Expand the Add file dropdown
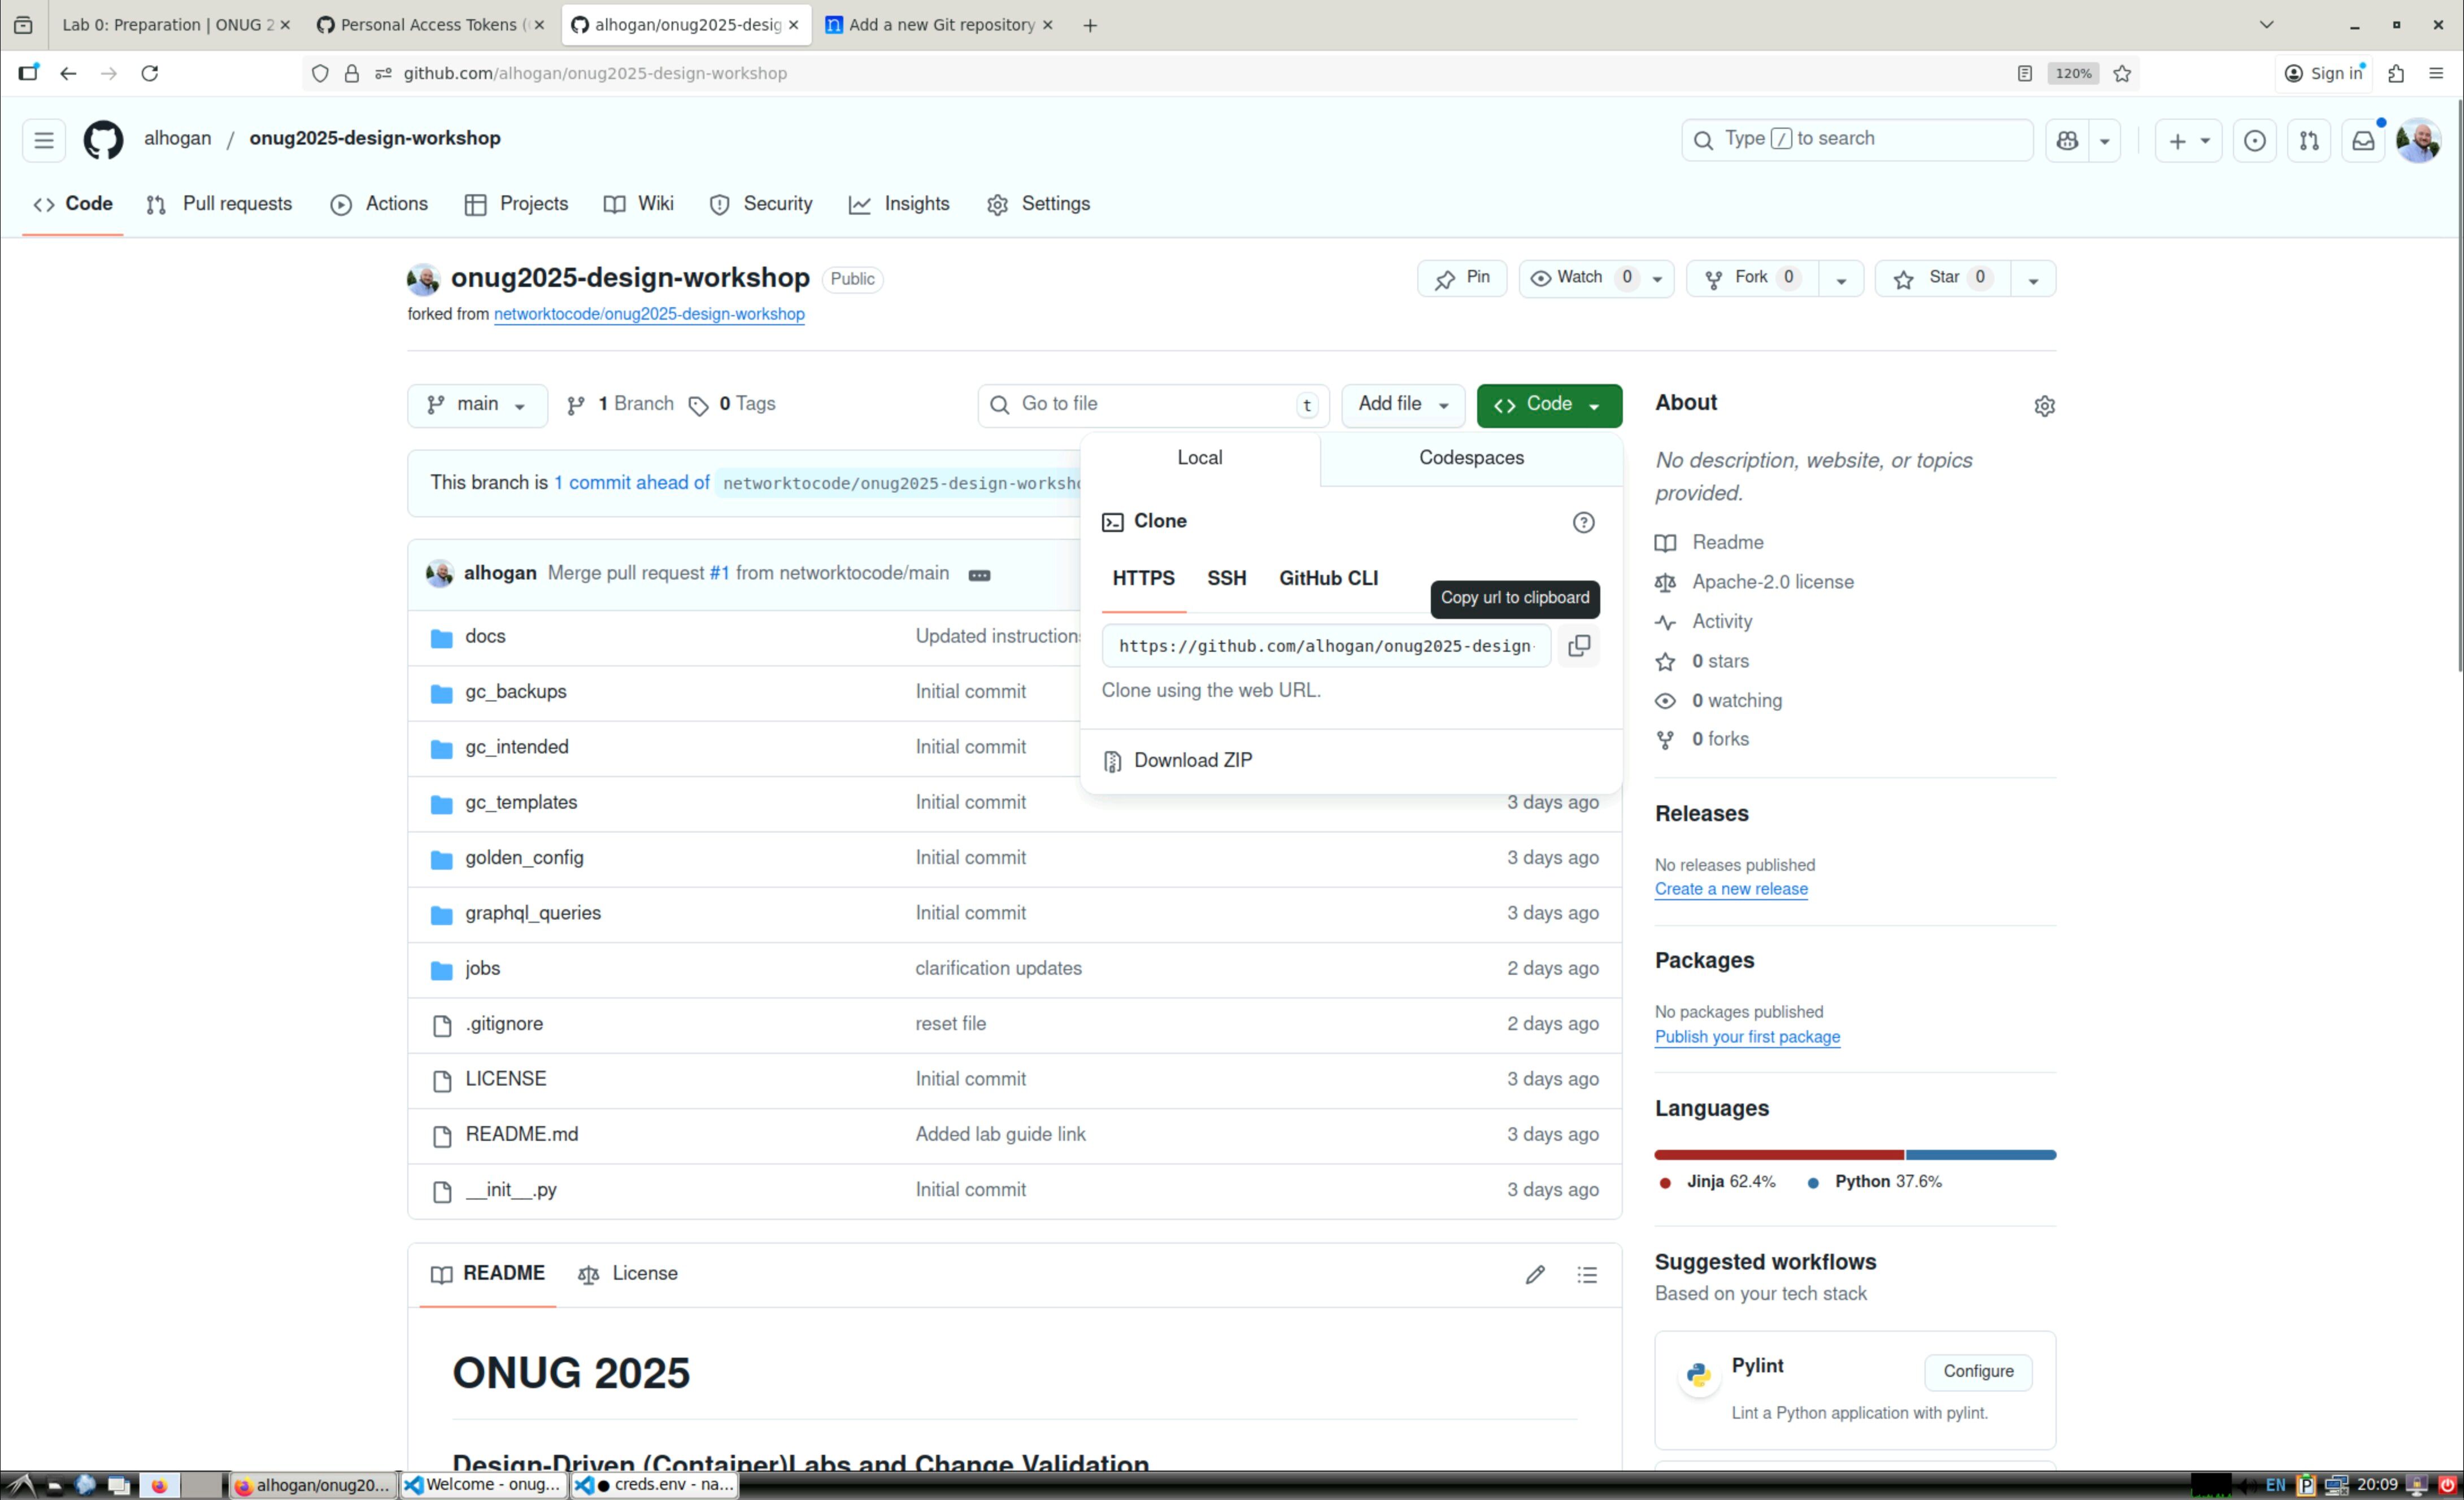Screen dimensions: 2464x1500 1402,405
